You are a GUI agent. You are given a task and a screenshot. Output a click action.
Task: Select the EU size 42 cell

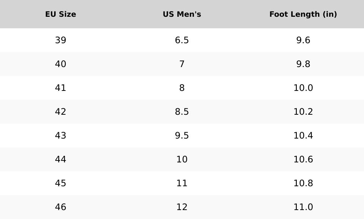click(60, 112)
